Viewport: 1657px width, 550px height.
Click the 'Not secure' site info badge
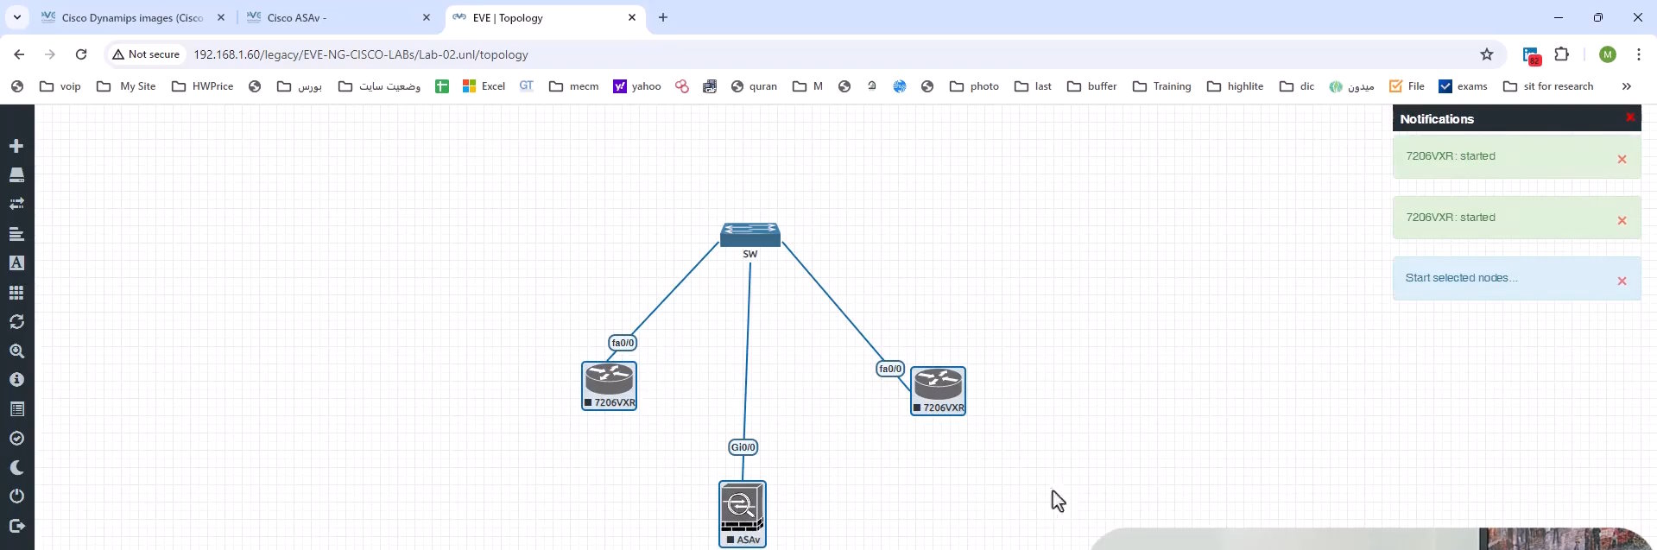tap(146, 54)
